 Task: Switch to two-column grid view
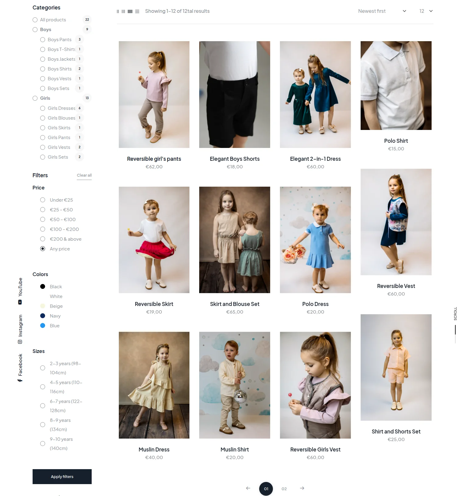[x=118, y=11]
